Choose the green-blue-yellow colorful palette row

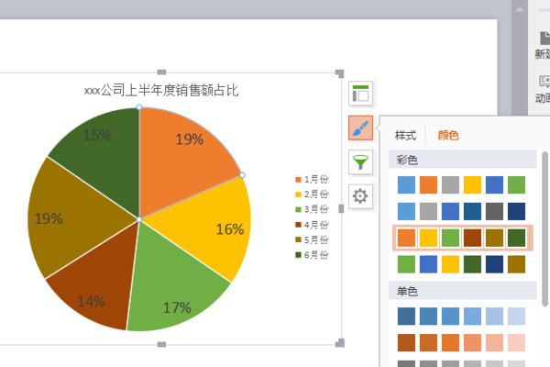coord(461,264)
